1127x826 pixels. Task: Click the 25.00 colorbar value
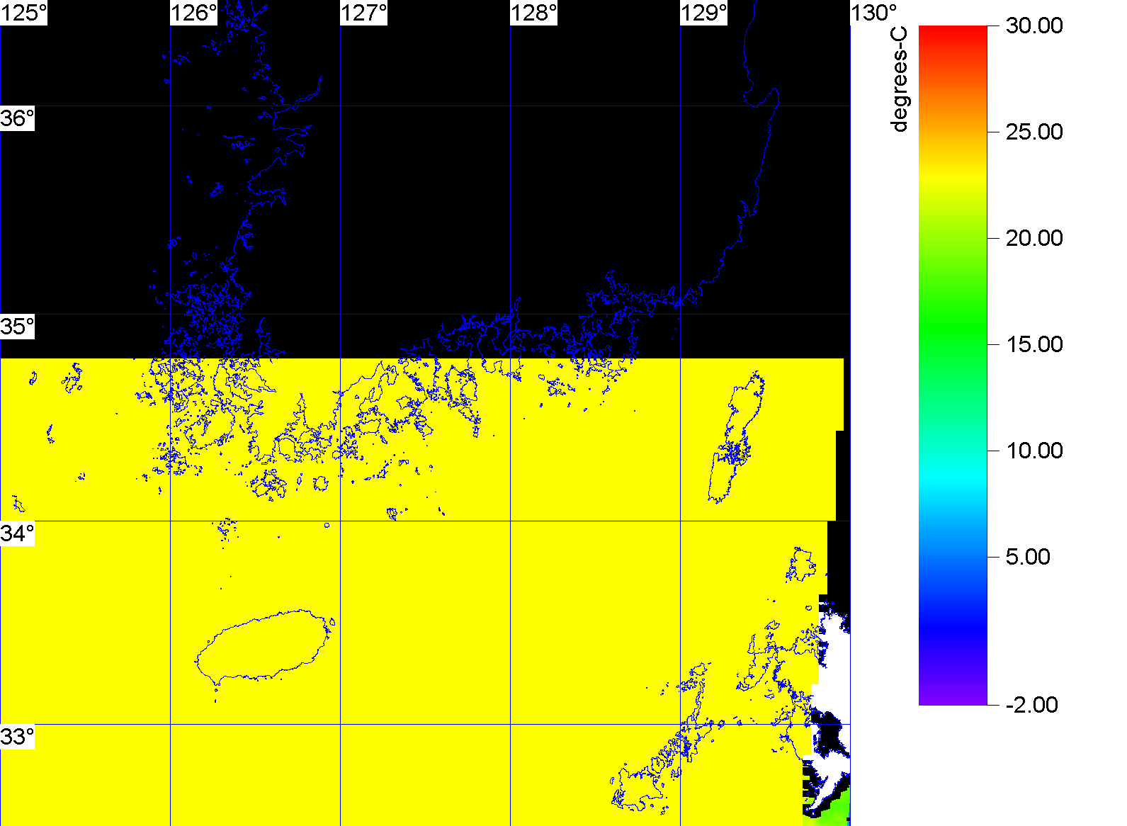[x=1034, y=132]
